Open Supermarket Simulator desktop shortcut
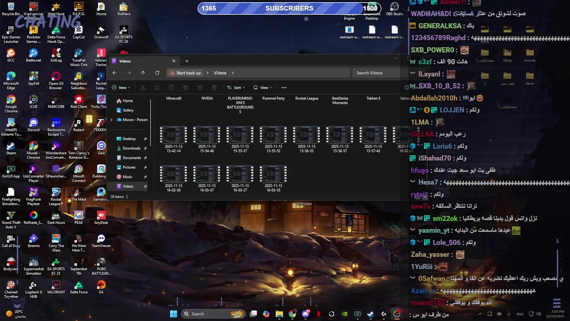The image size is (570, 321). 33,266
